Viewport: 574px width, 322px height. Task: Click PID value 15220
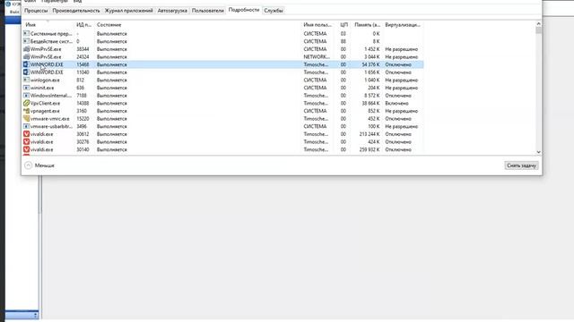pyautogui.click(x=83, y=119)
